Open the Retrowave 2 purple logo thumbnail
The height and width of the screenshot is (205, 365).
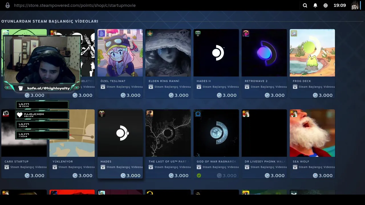click(264, 53)
